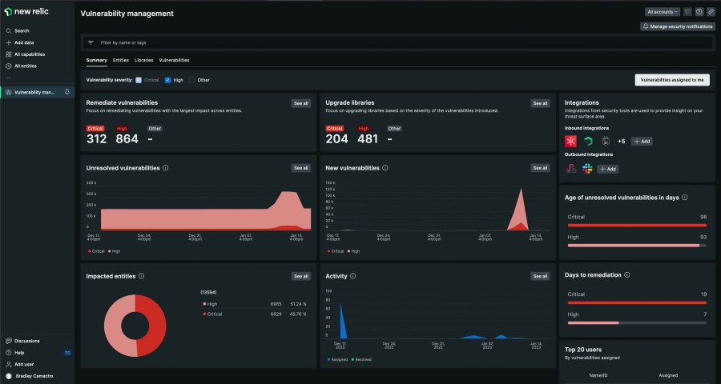This screenshot has width=721, height=384.
Task: Switch to the Entities tab
Action: (120, 60)
